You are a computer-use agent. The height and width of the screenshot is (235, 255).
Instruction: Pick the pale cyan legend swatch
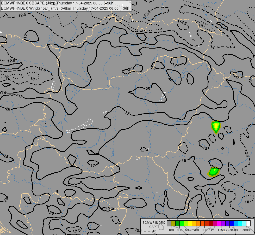[244, 223]
